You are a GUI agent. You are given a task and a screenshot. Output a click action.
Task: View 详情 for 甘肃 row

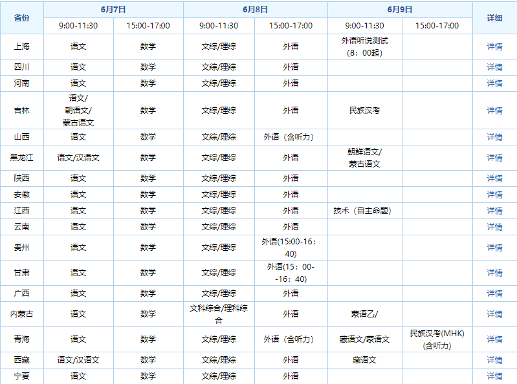pyautogui.click(x=494, y=273)
